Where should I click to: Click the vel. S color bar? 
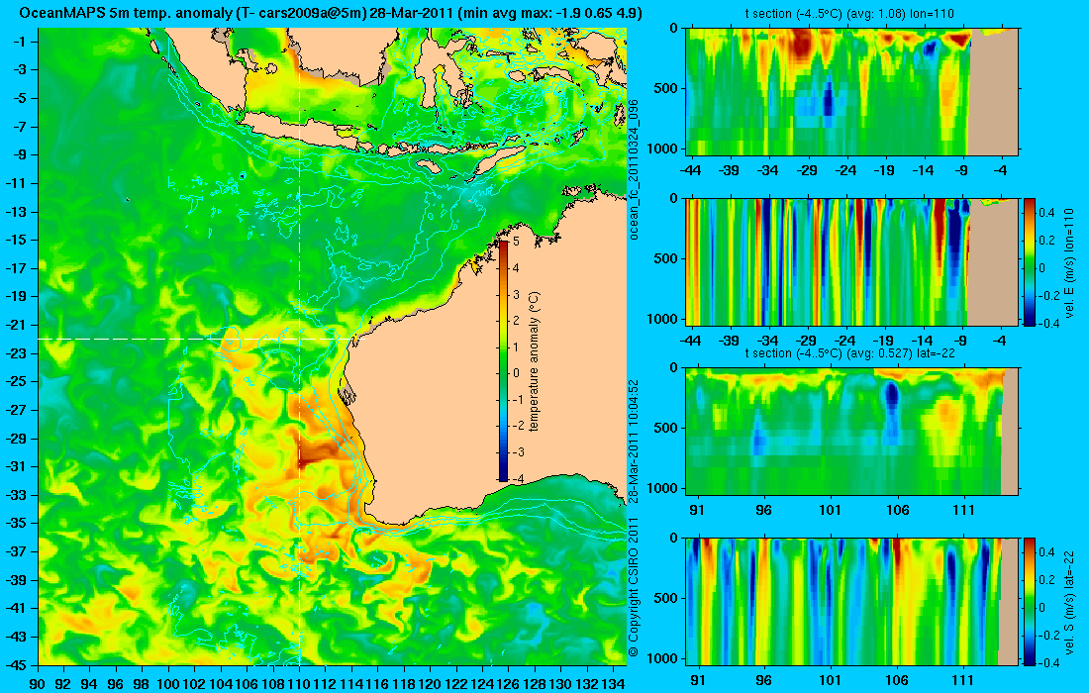(1030, 601)
